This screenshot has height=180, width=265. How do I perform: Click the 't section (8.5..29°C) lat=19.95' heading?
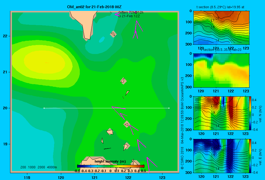point(220,7)
